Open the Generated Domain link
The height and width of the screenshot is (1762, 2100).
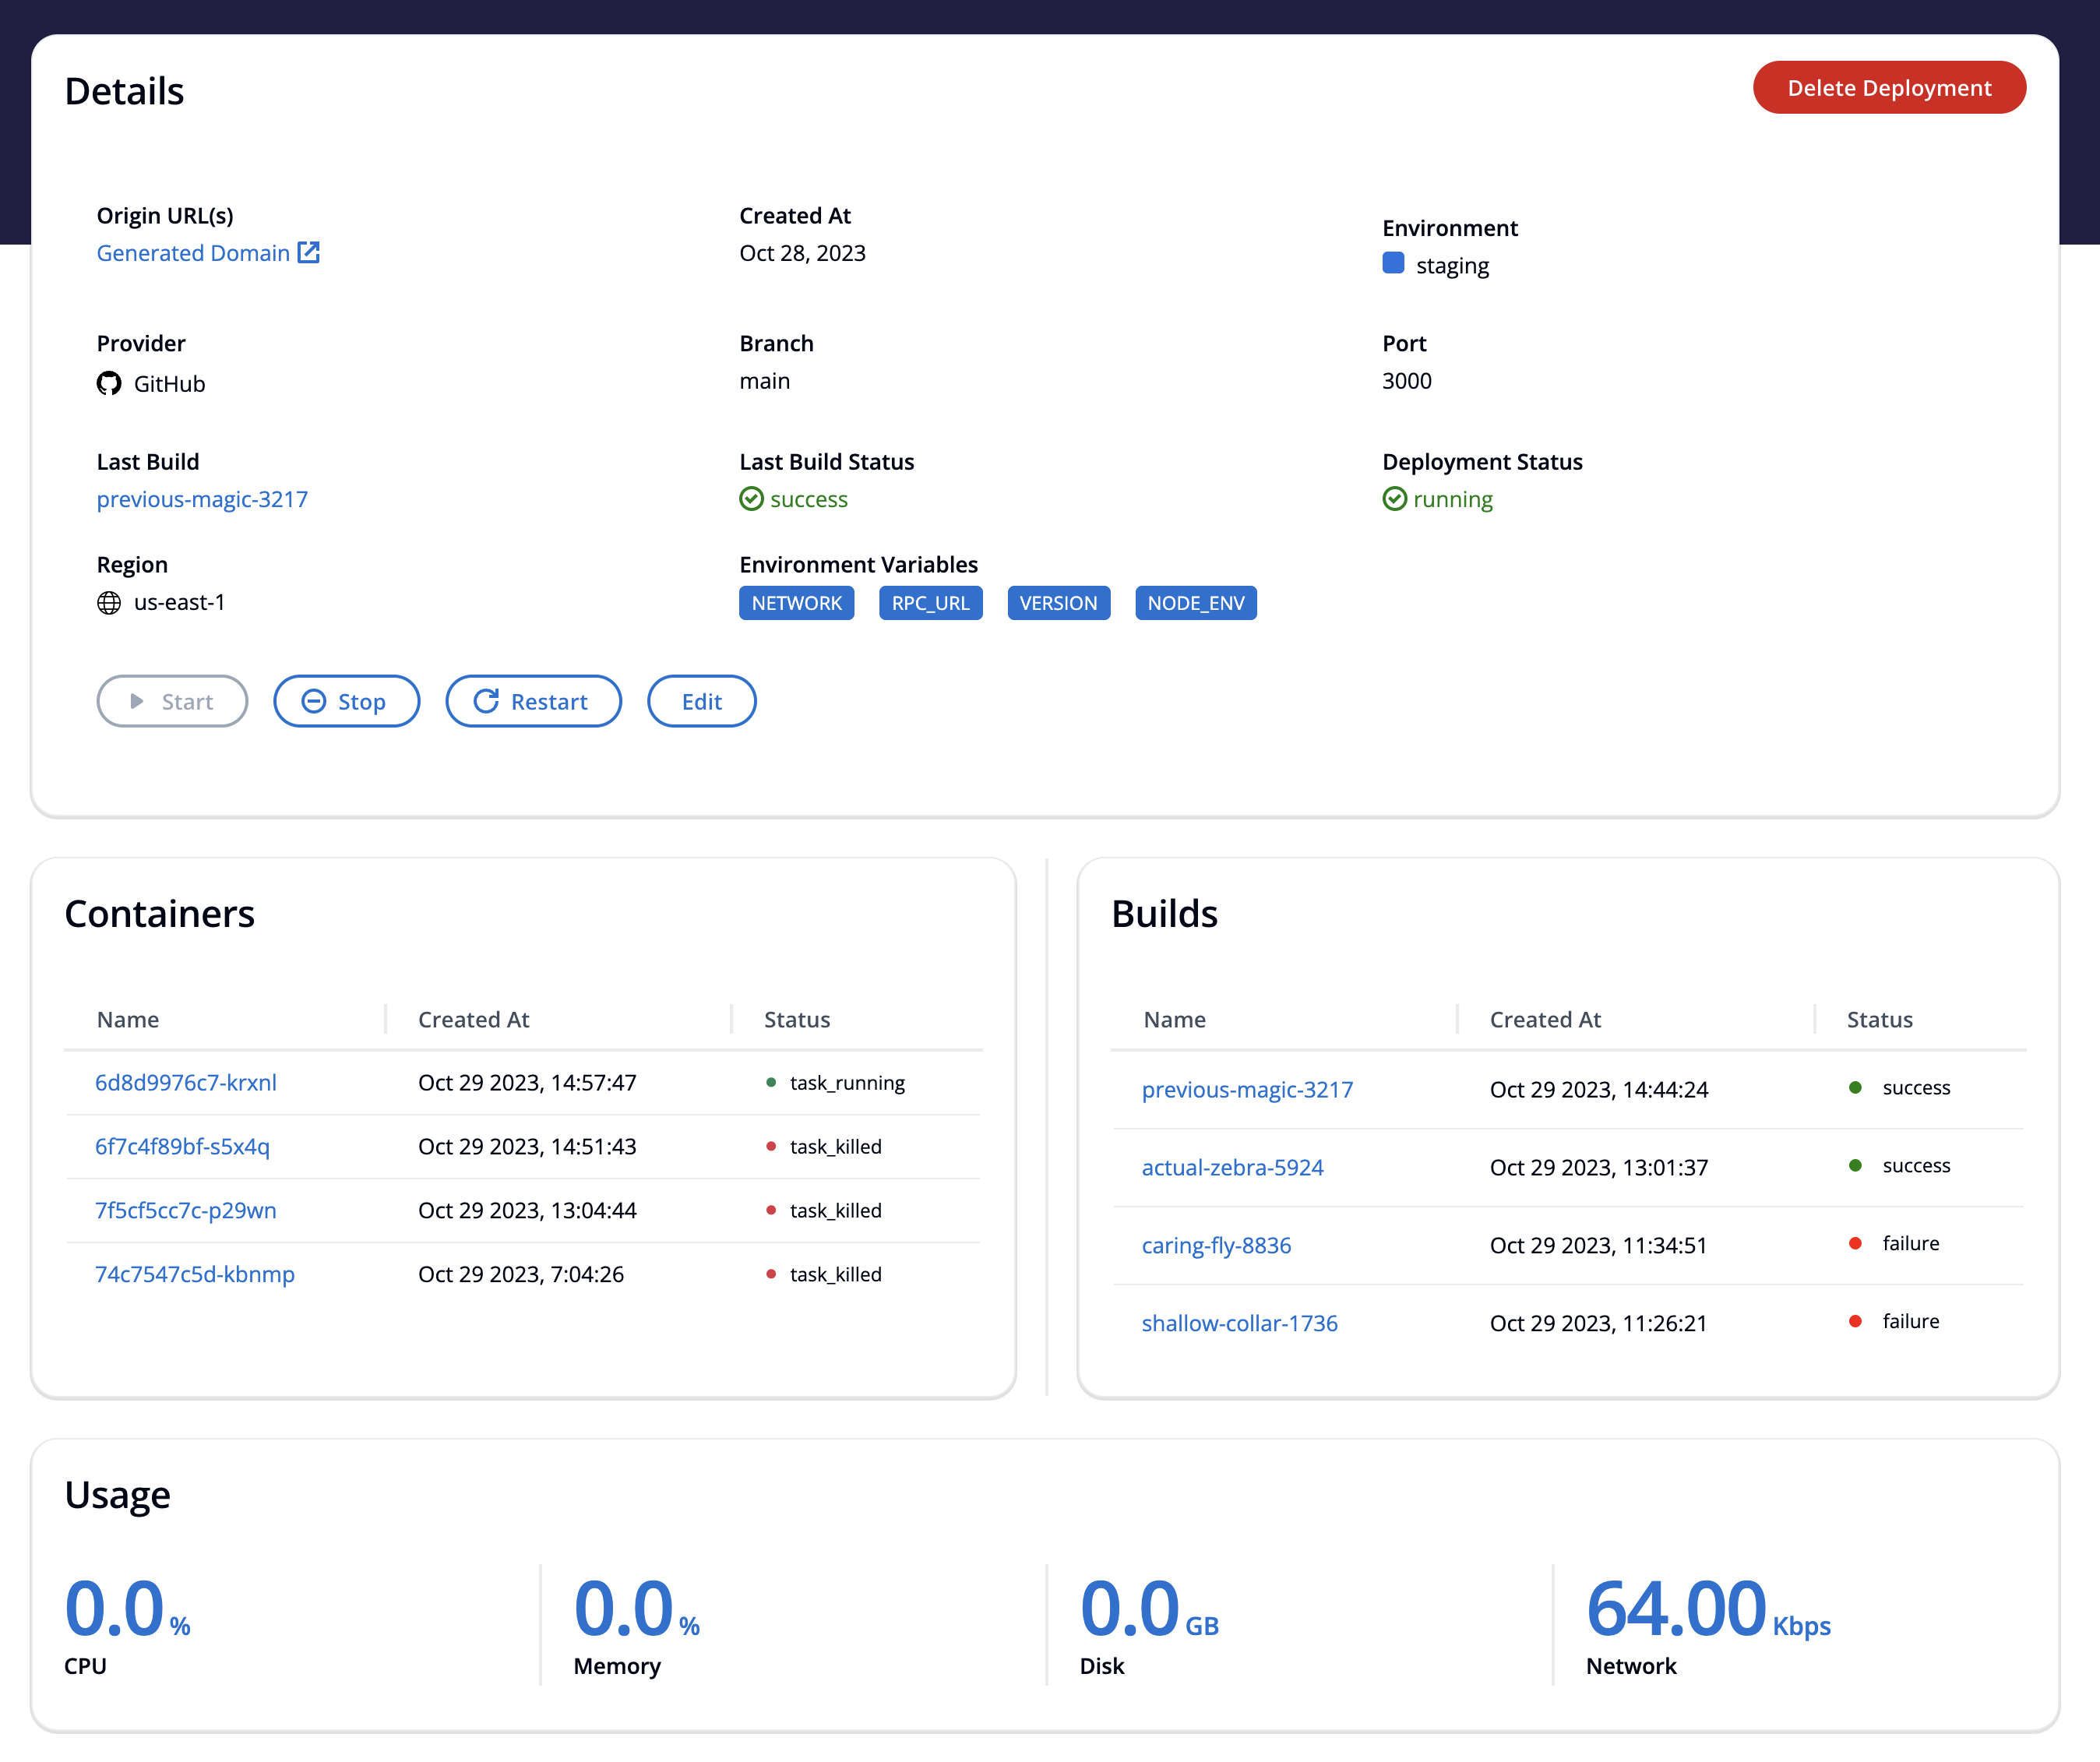[193, 253]
